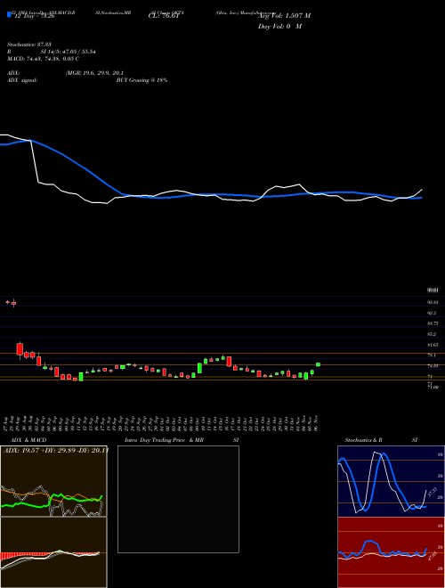Screen dimensions: 445x588
Task: Click the 'Stochastics & R' panel title
Action: pos(365,440)
